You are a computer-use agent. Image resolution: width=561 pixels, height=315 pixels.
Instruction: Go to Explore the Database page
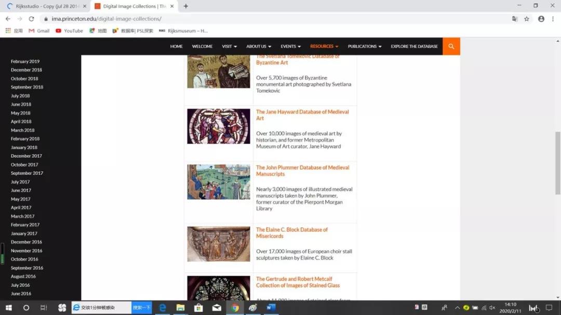pyautogui.click(x=414, y=46)
